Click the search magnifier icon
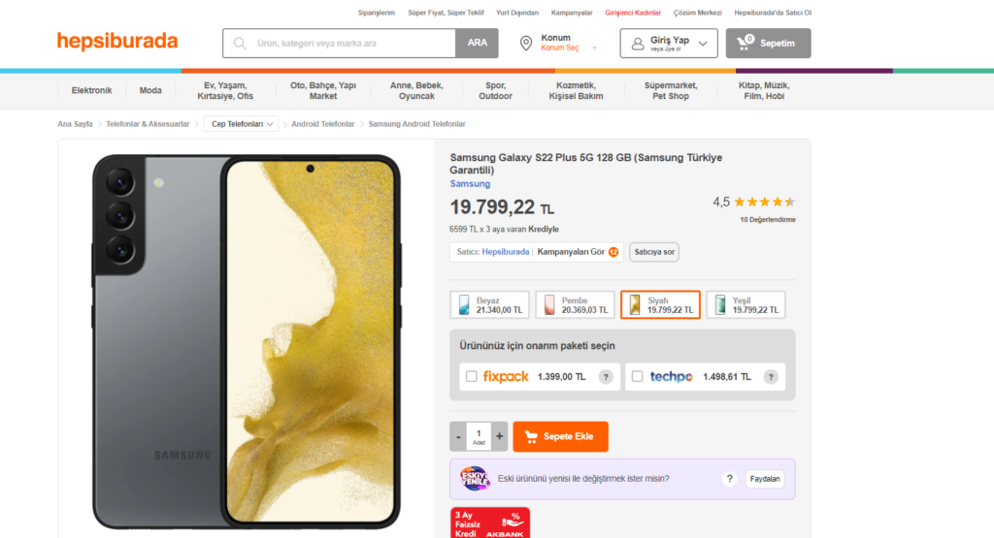This screenshot has height=538, width=994. click(239, 44)
